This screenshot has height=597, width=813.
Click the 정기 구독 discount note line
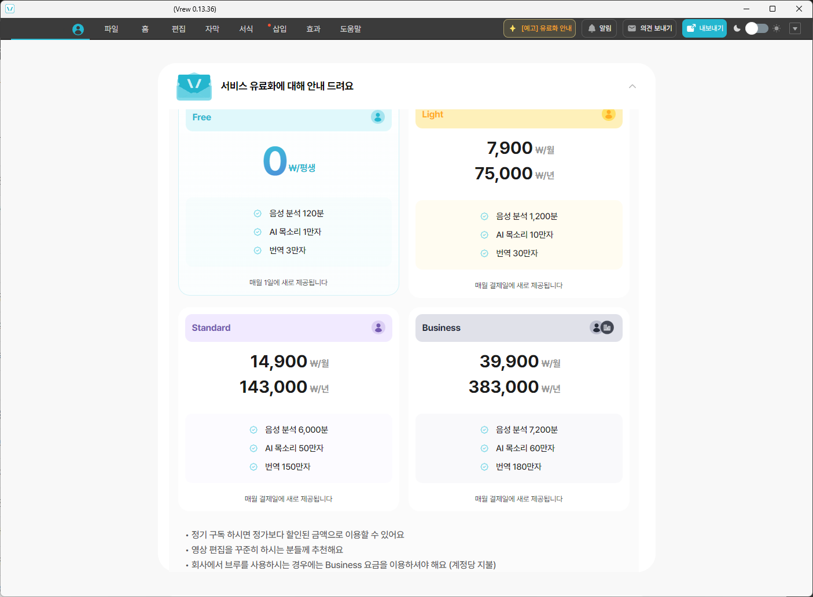click(x=297, y=535)
